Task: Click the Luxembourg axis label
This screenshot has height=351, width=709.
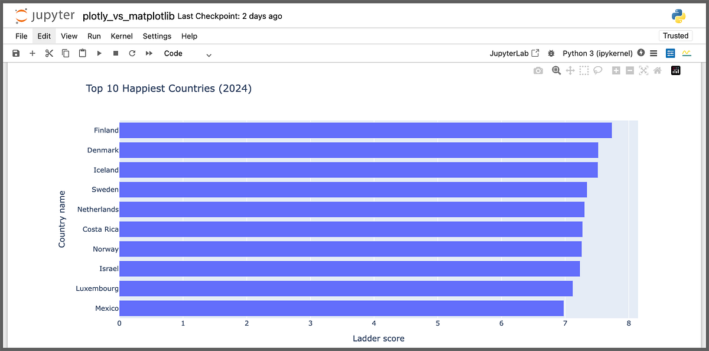Action: (x=97, y=288)
